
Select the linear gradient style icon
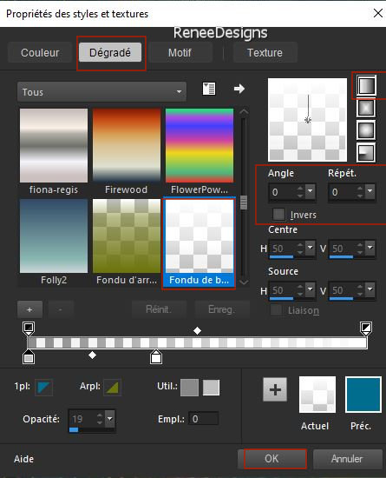click(x=366, y=86)
